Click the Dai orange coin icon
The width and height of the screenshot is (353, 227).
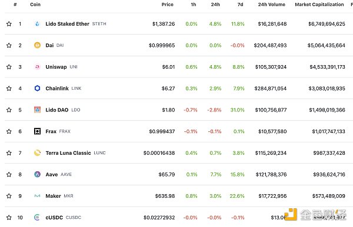point(38,45)
